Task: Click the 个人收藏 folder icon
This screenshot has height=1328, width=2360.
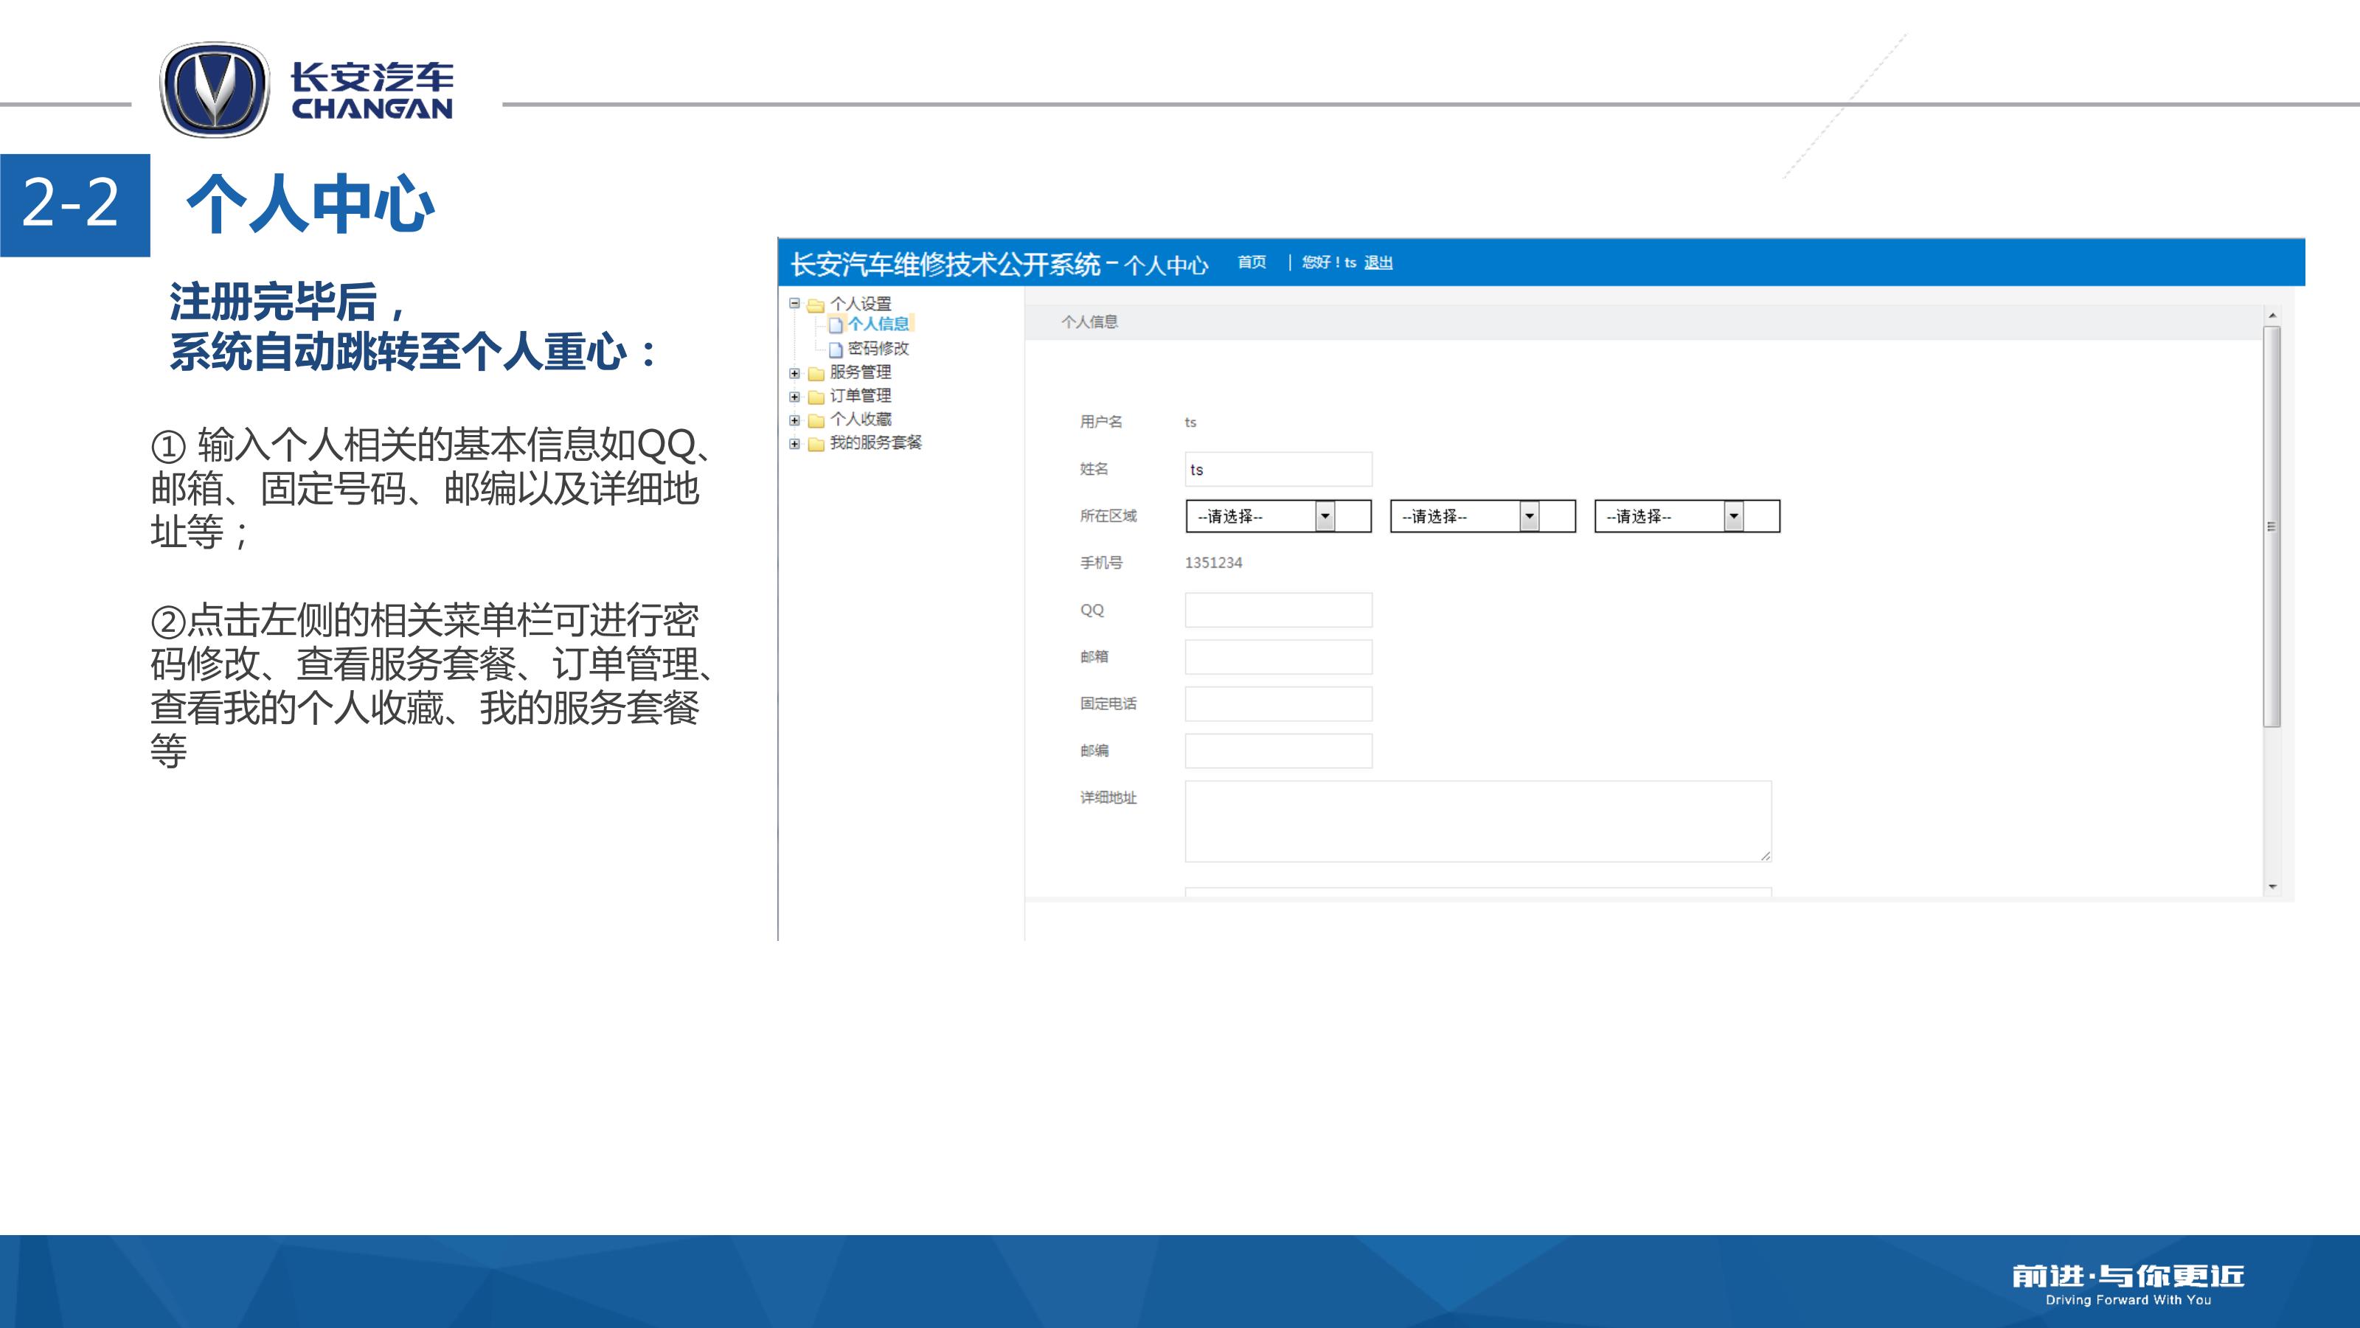Action: click(816, 420)
